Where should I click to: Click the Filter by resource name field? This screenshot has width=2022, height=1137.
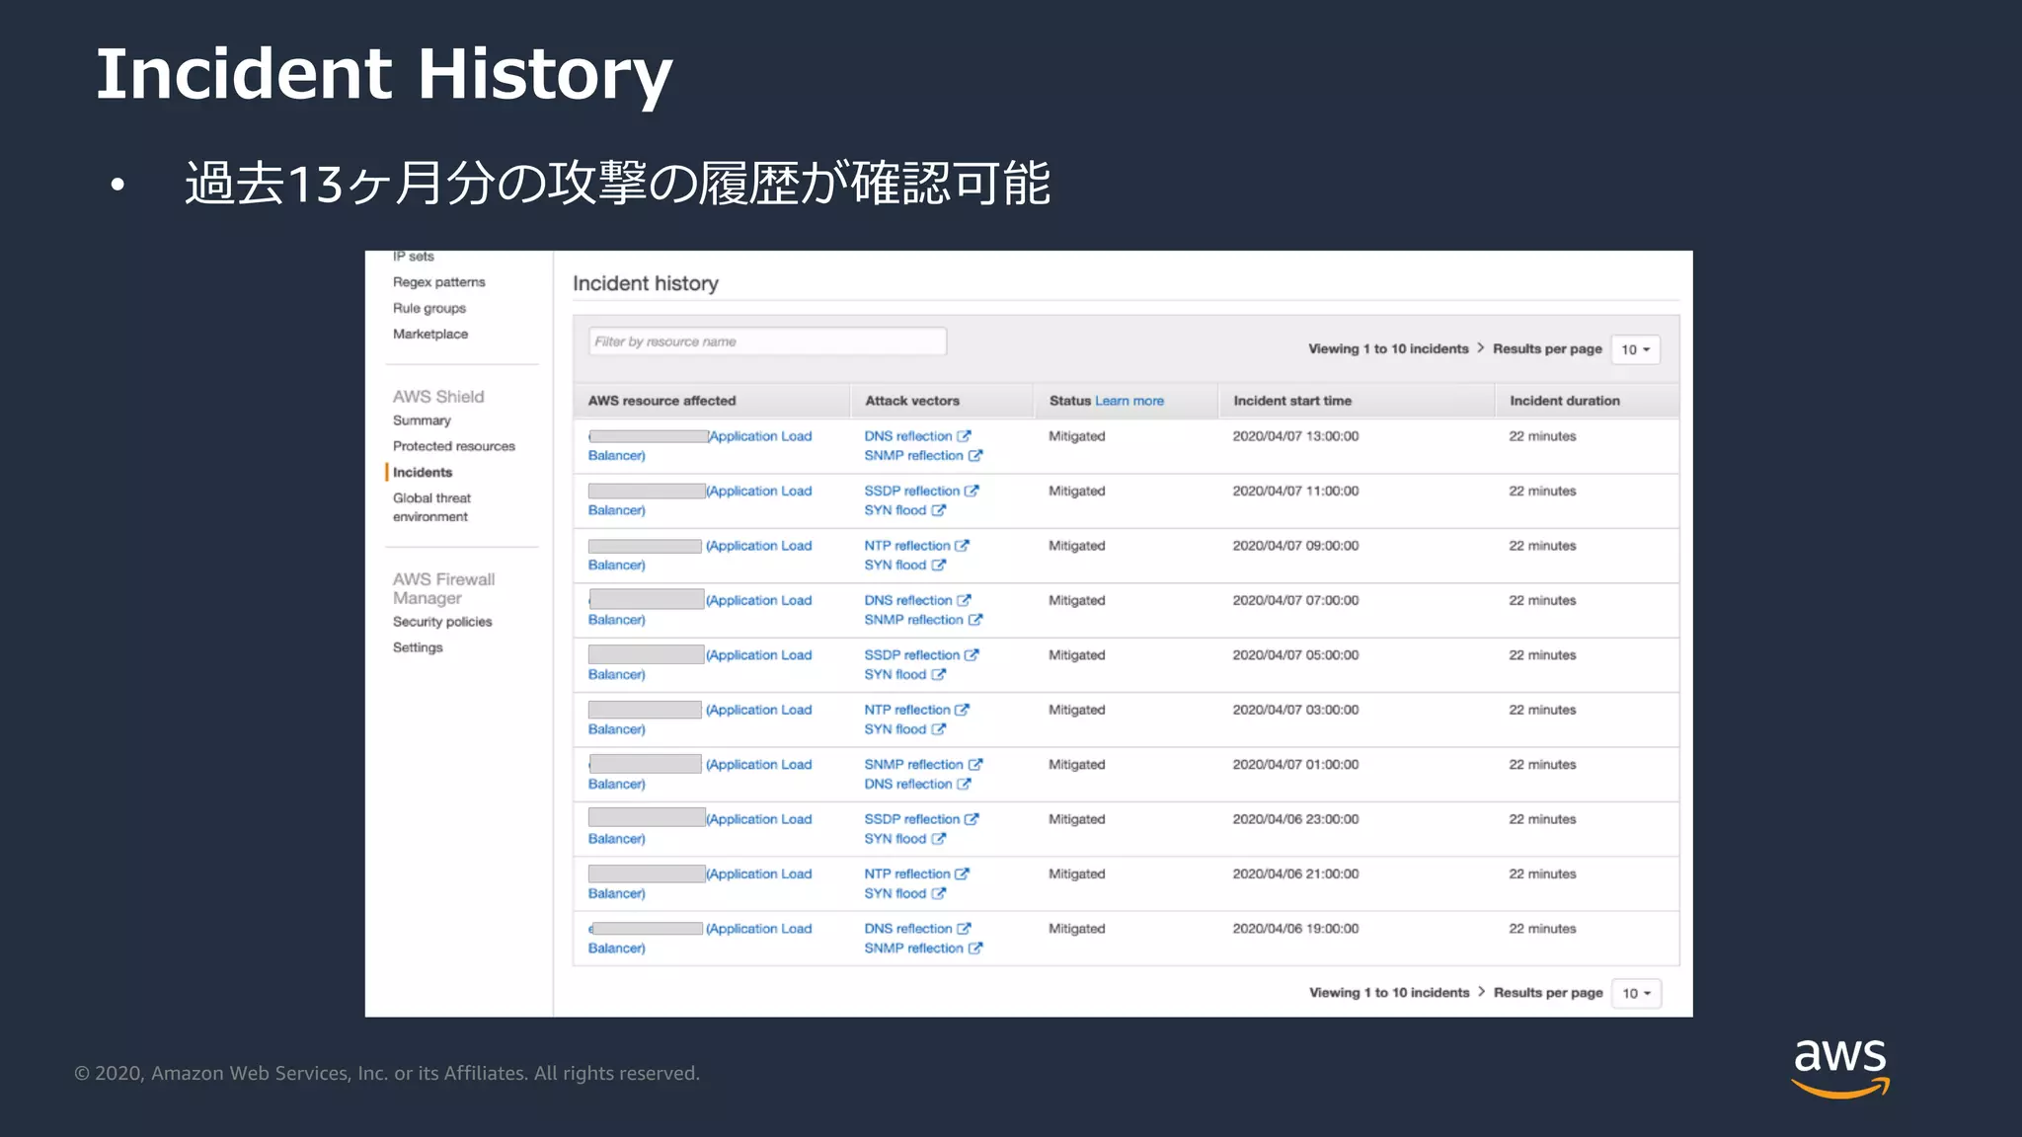click(x=767, y=341)
